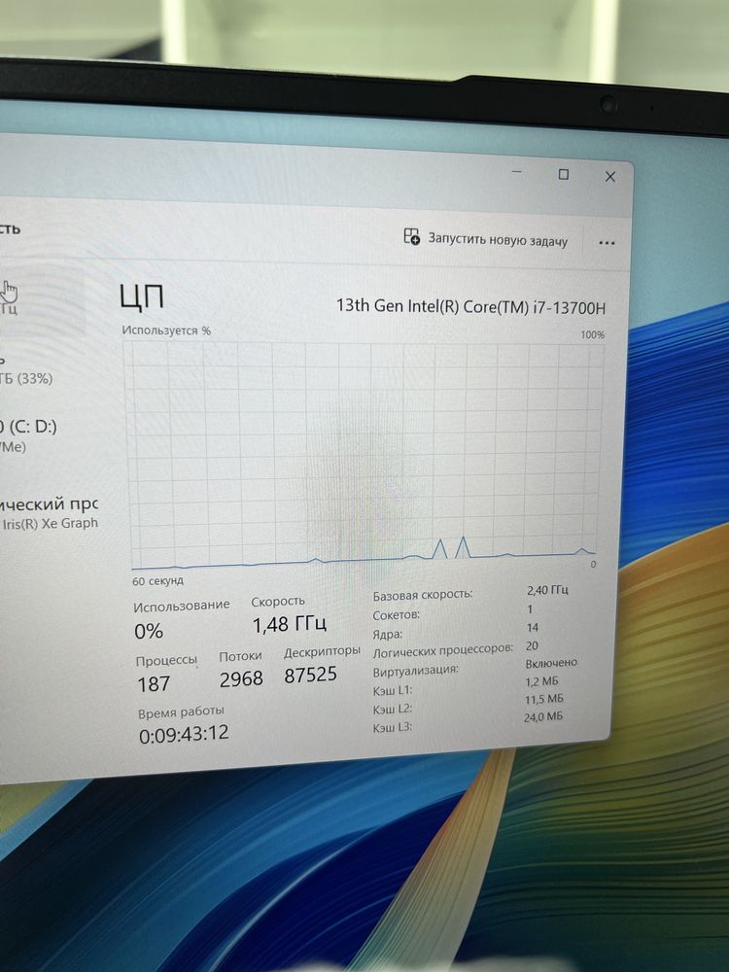Open the three-dots more options menu
This screenshot has width=729, height=972.
pos(607,243)
